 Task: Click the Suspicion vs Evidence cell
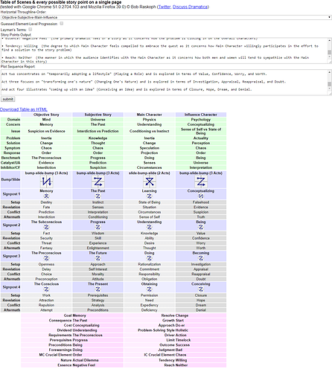click(x=46, y=131)
